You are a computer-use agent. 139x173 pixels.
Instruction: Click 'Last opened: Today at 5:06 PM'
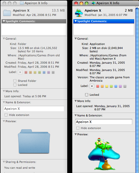coord(25,96)
